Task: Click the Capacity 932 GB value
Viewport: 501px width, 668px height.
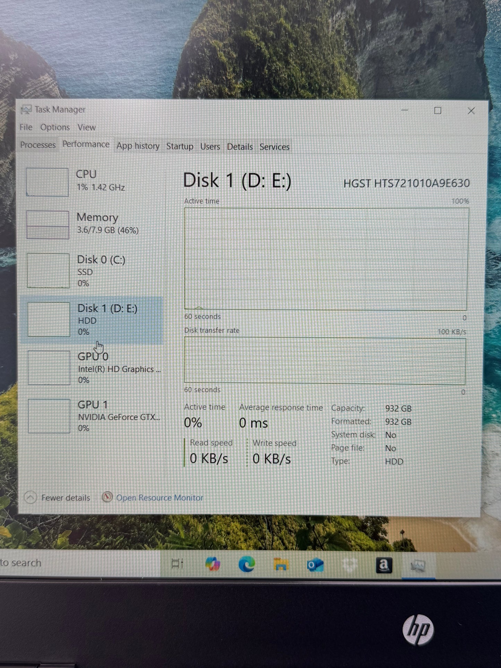Action: pyautogui.click(x=398, y=409)
